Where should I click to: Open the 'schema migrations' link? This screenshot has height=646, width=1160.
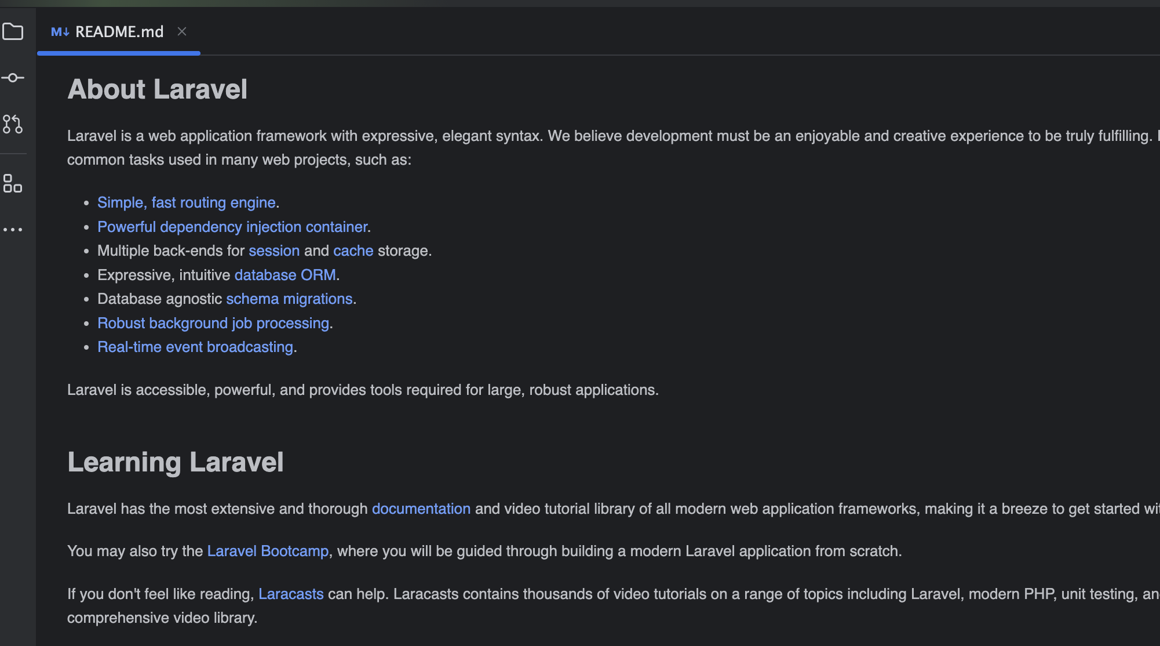(x=289, y=299)
